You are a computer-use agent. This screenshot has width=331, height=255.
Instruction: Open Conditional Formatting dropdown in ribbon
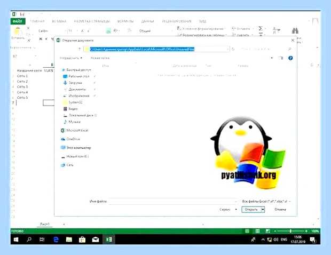pos(201,28)
